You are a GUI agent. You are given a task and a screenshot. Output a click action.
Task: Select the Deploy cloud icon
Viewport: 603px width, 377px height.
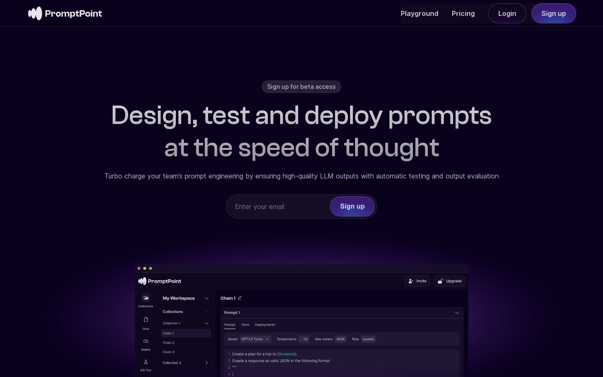point(146,341)
